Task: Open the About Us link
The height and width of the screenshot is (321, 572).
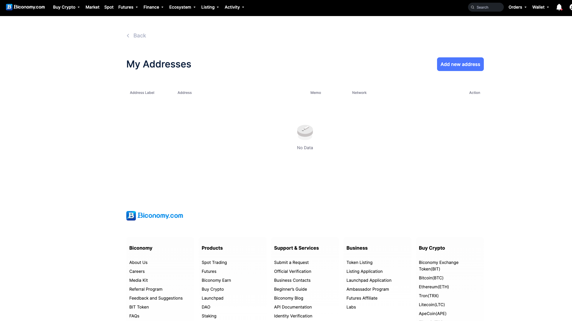Action: tap(138, 262)
